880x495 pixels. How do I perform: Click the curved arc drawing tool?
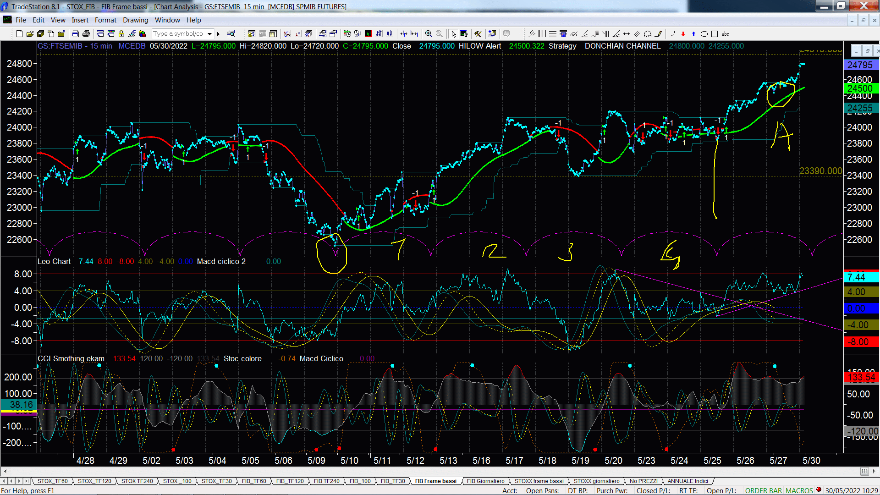pos(672,34)
